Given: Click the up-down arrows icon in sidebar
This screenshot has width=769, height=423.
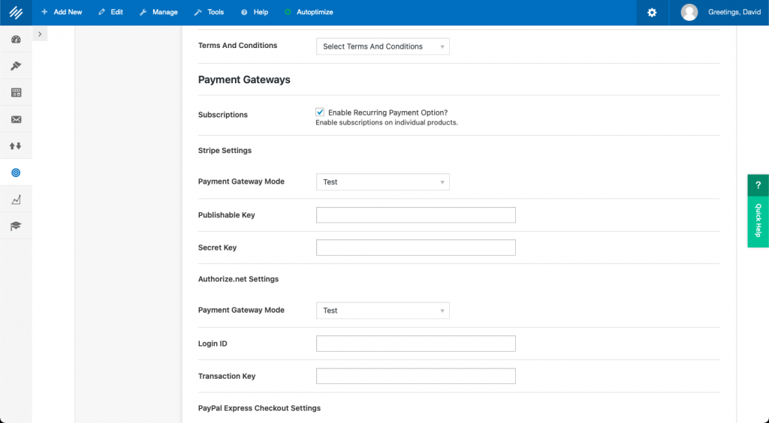Looking at the screenshot, I should [x=16, y=145].
